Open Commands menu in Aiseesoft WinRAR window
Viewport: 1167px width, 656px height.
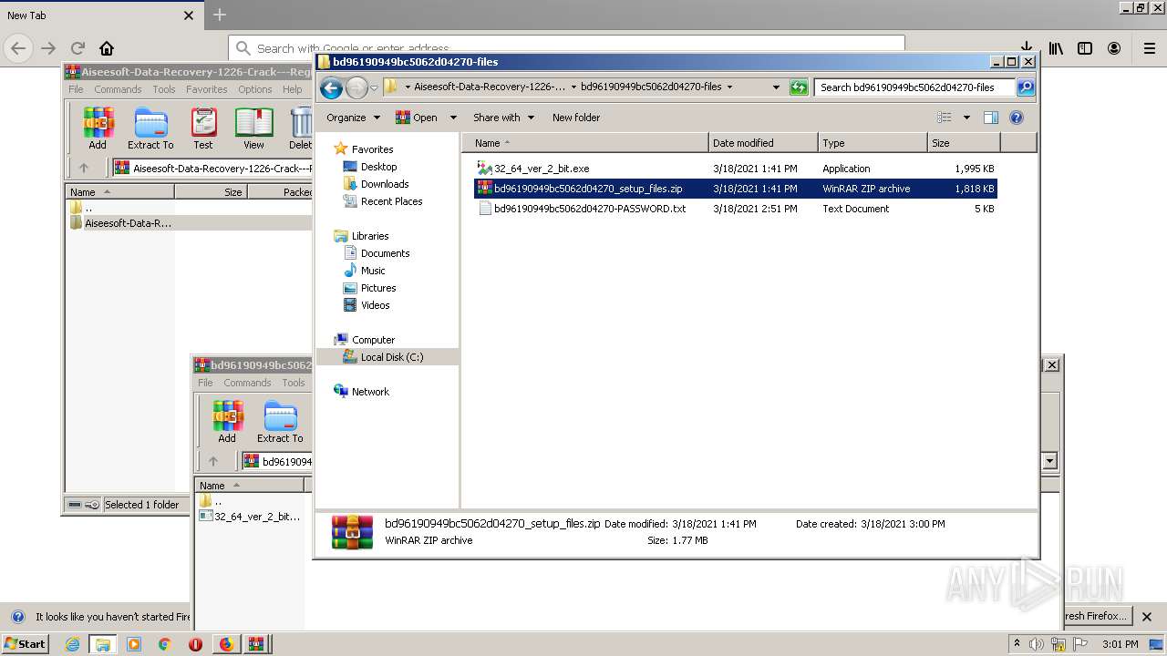[x=118, y=89]
